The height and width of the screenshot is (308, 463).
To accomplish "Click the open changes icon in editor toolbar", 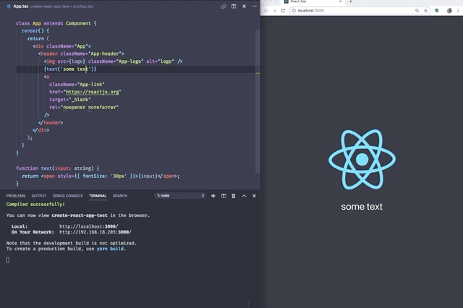I will [x=224, y=7].
